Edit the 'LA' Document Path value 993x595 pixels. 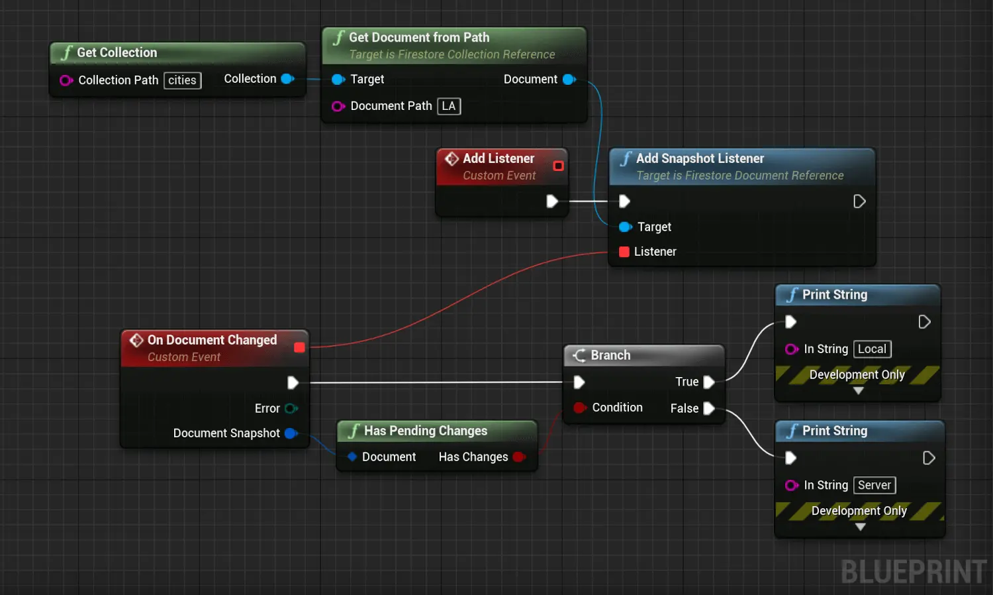[x=449, y=106]
